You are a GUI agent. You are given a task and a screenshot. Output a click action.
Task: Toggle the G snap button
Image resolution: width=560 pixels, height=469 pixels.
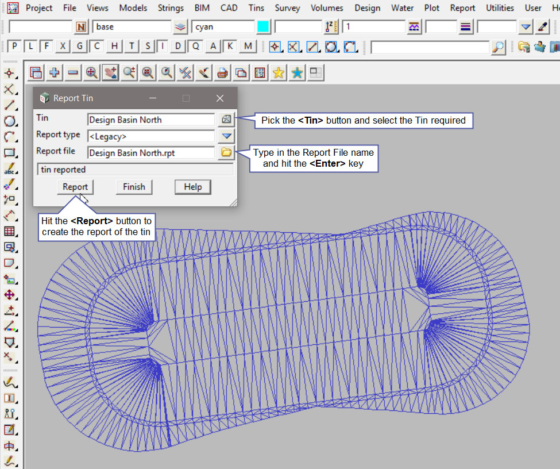[x=79, y=47]
